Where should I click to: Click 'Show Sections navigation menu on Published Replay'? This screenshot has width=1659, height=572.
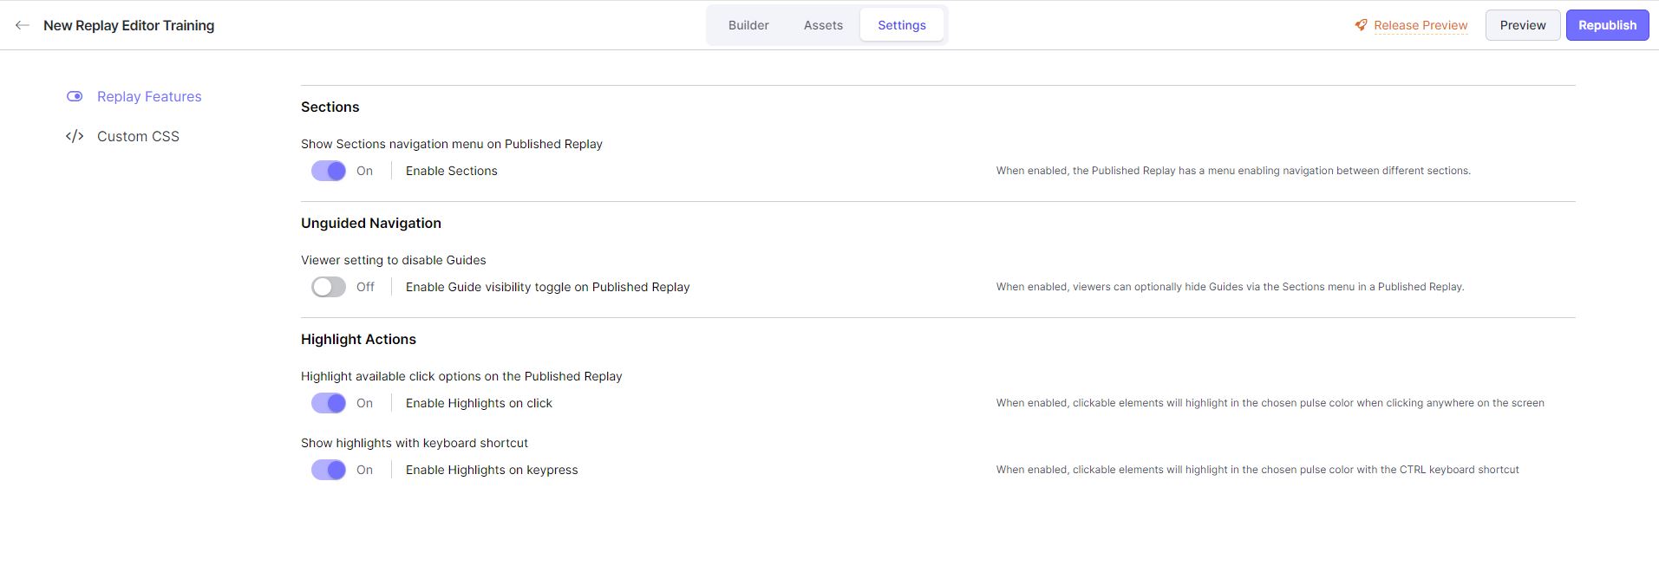(x=452, y=144)
